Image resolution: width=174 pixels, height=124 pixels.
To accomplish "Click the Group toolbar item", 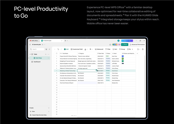I will [122, 49].
